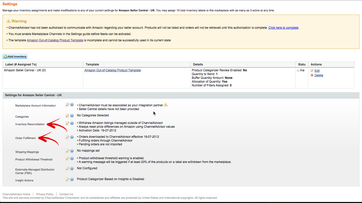Click the integration partner warning triangle icon
The width and height of the screenshot is (362, 203).
(x=166, y=105)
